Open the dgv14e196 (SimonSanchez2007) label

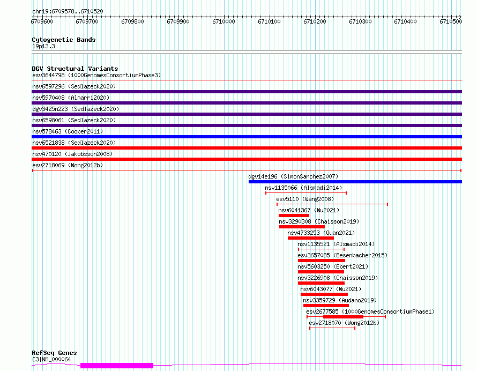293,176
